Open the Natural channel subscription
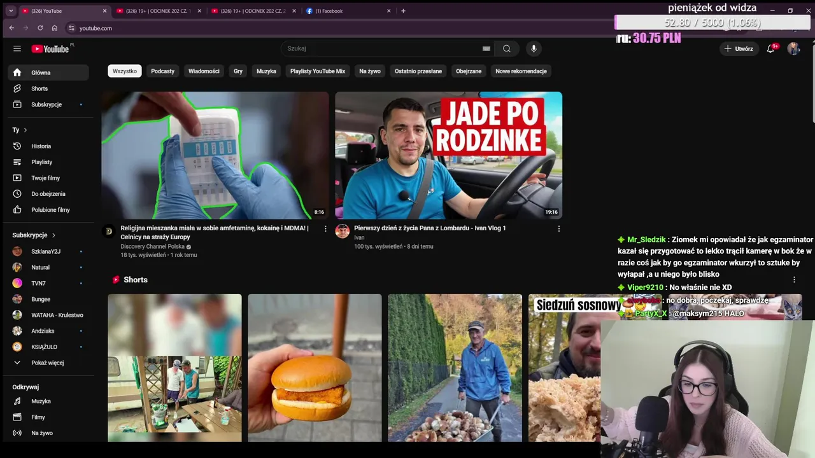This screenshot has width=815, height=458. 48,267
